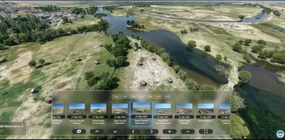Filter panoramas by 2025
The image size is (285, 140).
click(x=125, y=97)
